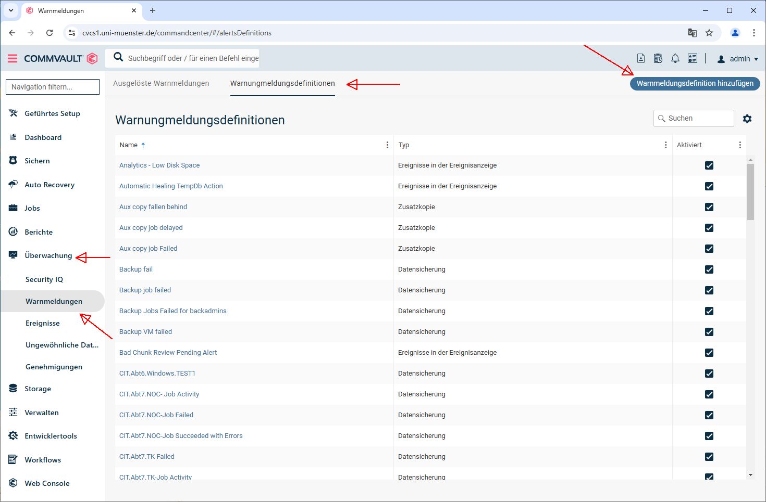The width and height of the screenshot is (766, 502).
Task: Toggle the CIT.Abt7.NOC-Job Failed activated checkbox
Action: [709, 415]
